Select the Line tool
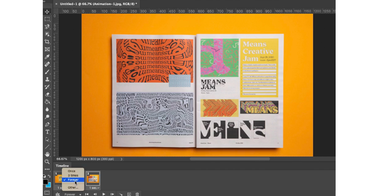Image resolution: width=375 pixels, height=196 pixels. click(47, 147)
